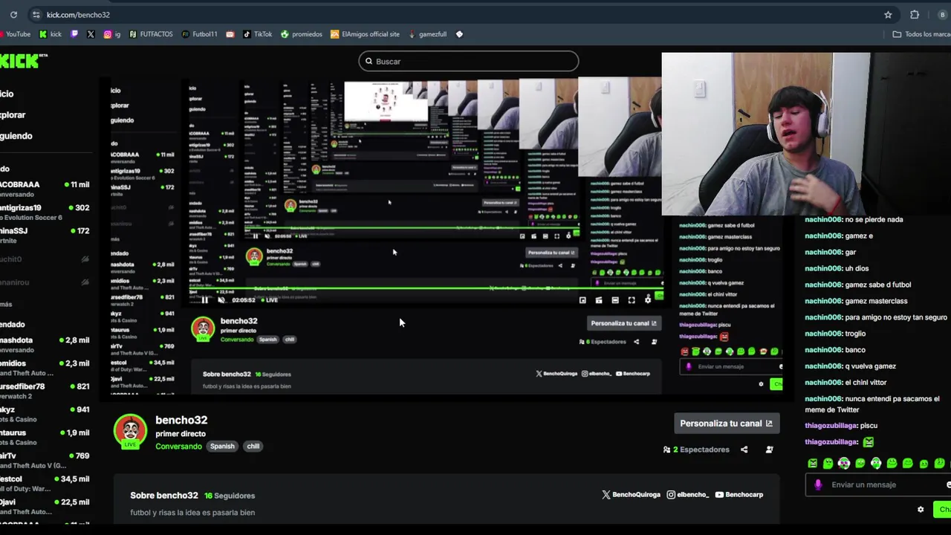The width and height of the screenshot is (951, 535).
Task: Click the large bencho32 LIVE avatar
Action: [x=130, y=432]
